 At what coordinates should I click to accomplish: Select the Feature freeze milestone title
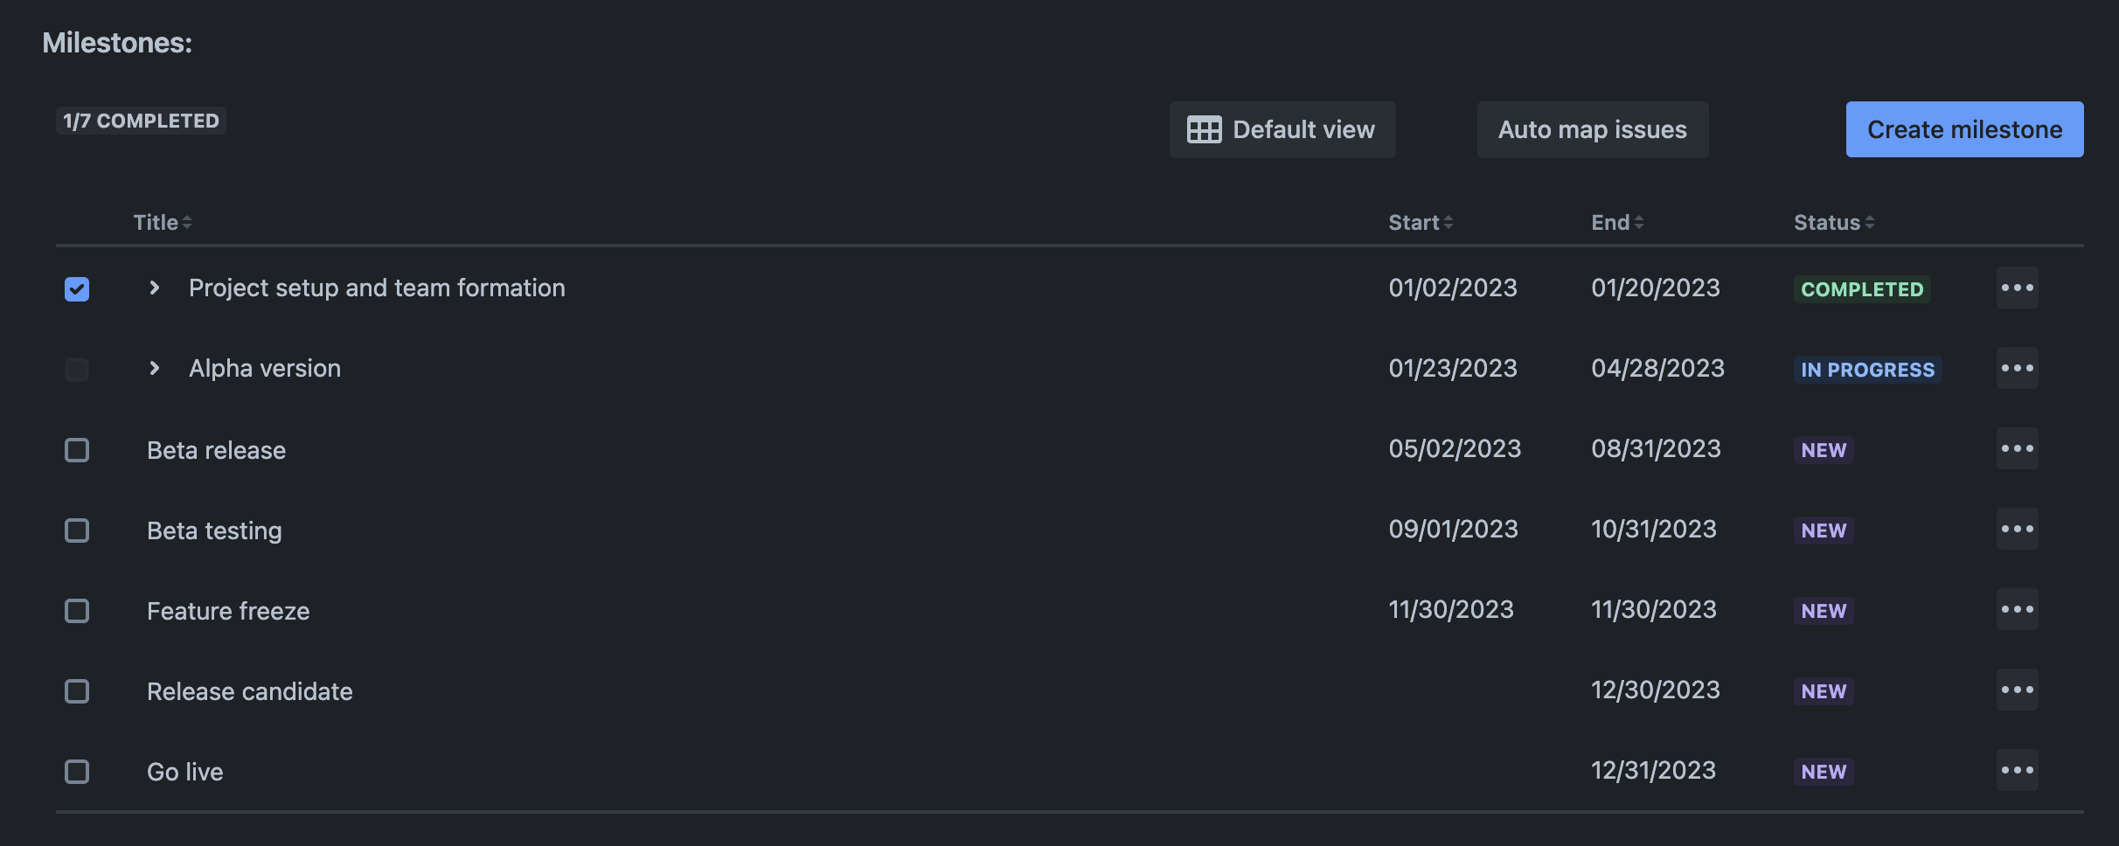pyautogui.click(x=228, y=611)
